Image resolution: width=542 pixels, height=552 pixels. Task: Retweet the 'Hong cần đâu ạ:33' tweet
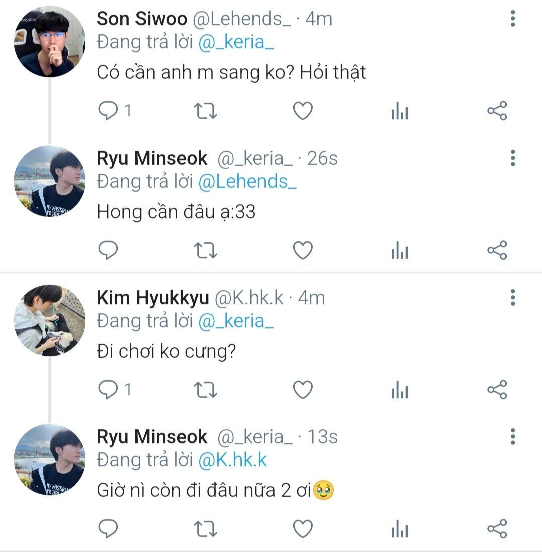click(206, 250)
